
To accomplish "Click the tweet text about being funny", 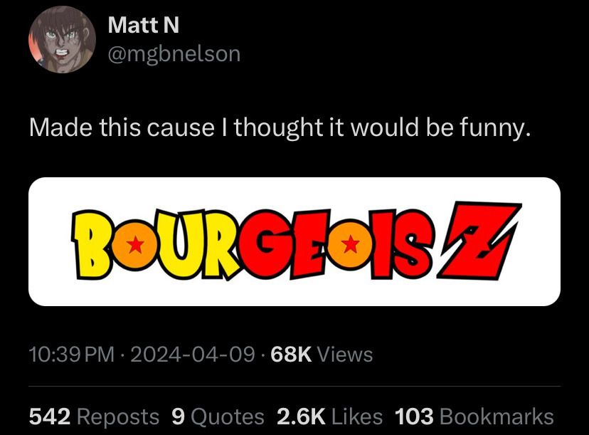I will pos(280,127).
